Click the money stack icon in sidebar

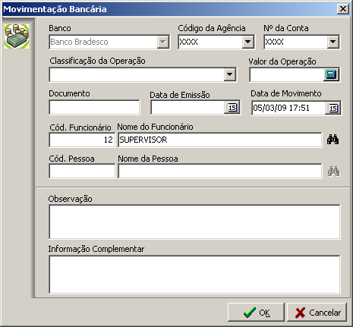(x=17, y=36)
